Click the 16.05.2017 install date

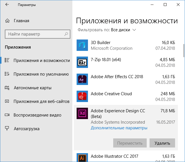click(x=165, y=122)
